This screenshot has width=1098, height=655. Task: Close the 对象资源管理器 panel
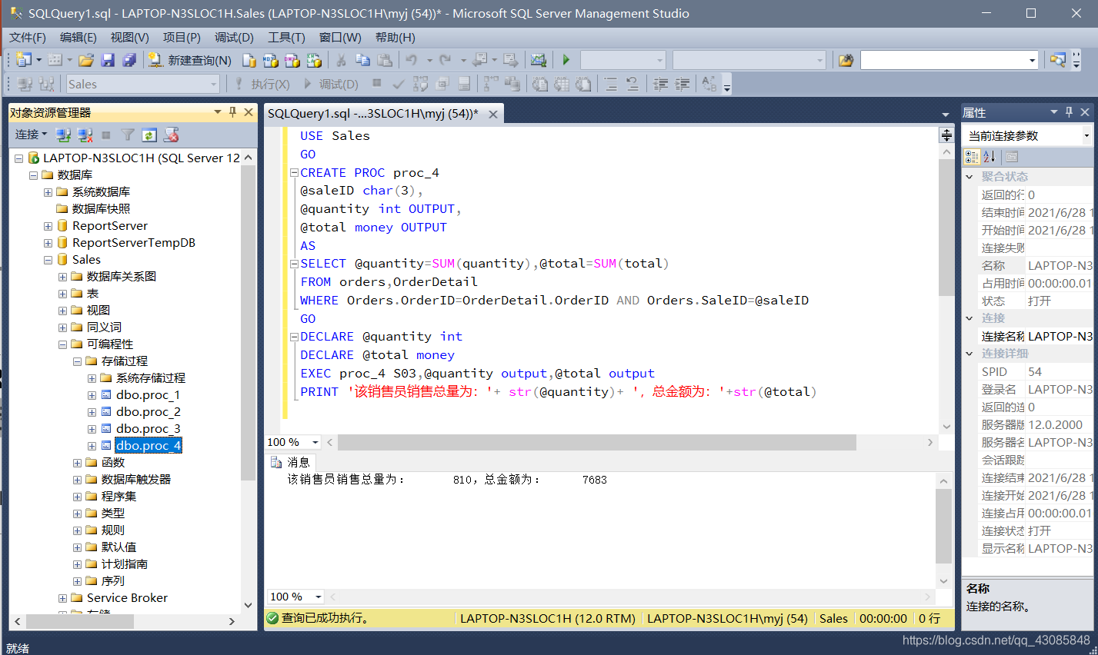(x=249, y=112)
